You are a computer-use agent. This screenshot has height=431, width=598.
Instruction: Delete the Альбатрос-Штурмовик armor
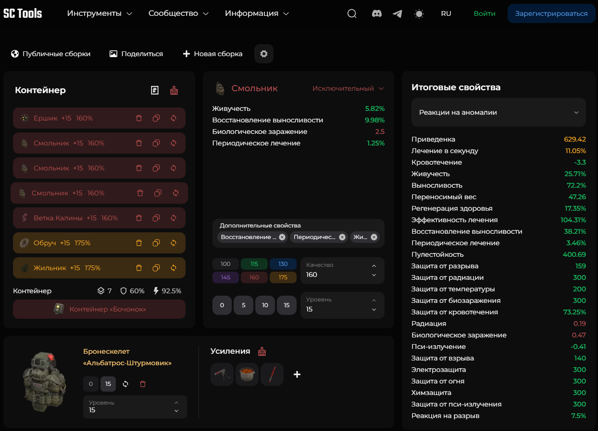[143, 384]
